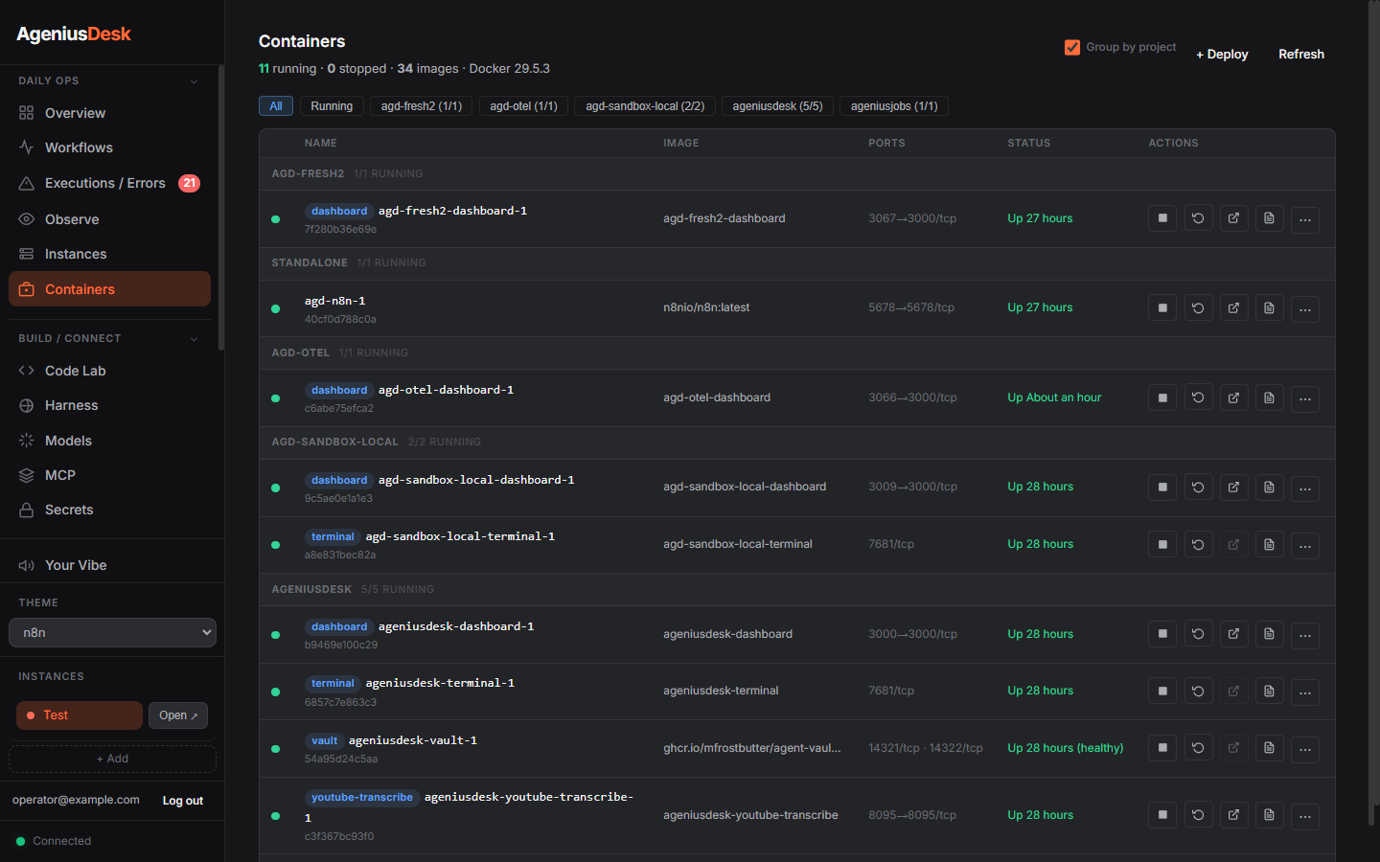Click the main page scrollbar
Screen dimensions: 1380x862
pyautogui.click(x=1375, y=412)
